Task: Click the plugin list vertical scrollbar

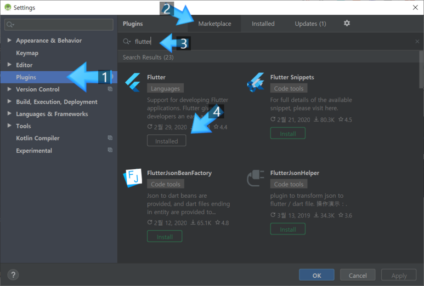Action: [421, 70]
